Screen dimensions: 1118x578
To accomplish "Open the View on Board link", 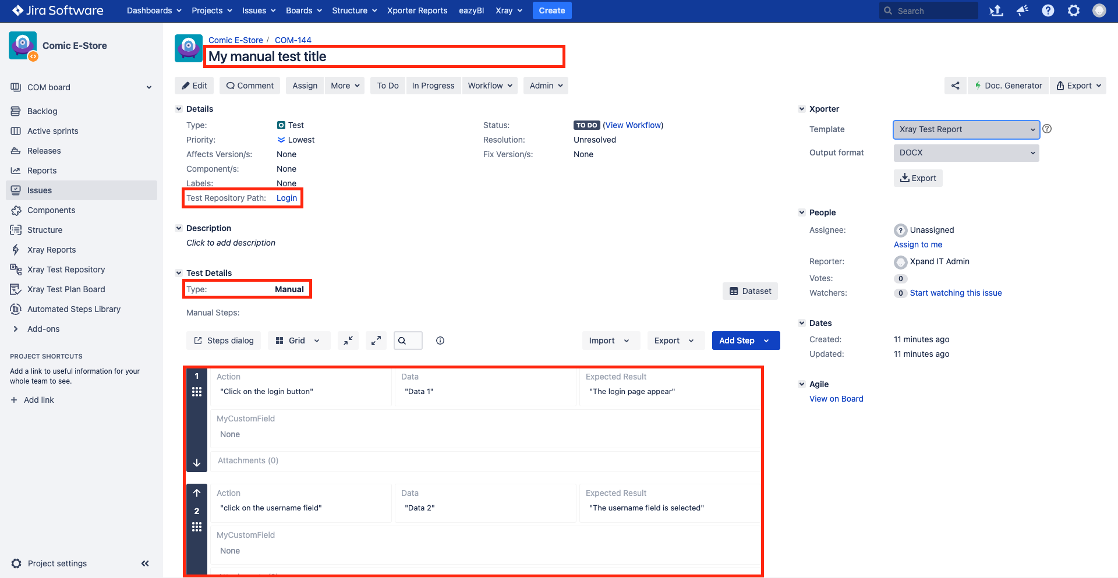I will click(836, 399).
